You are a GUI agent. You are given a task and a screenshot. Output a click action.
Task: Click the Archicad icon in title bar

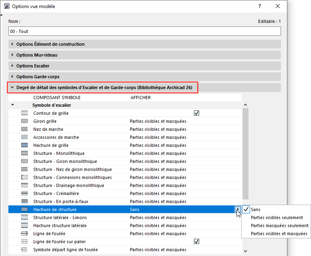pyautogui.click(x=7, y=6)
